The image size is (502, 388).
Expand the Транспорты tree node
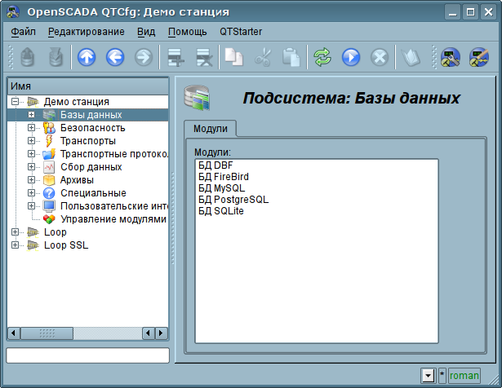coord(31,141)
